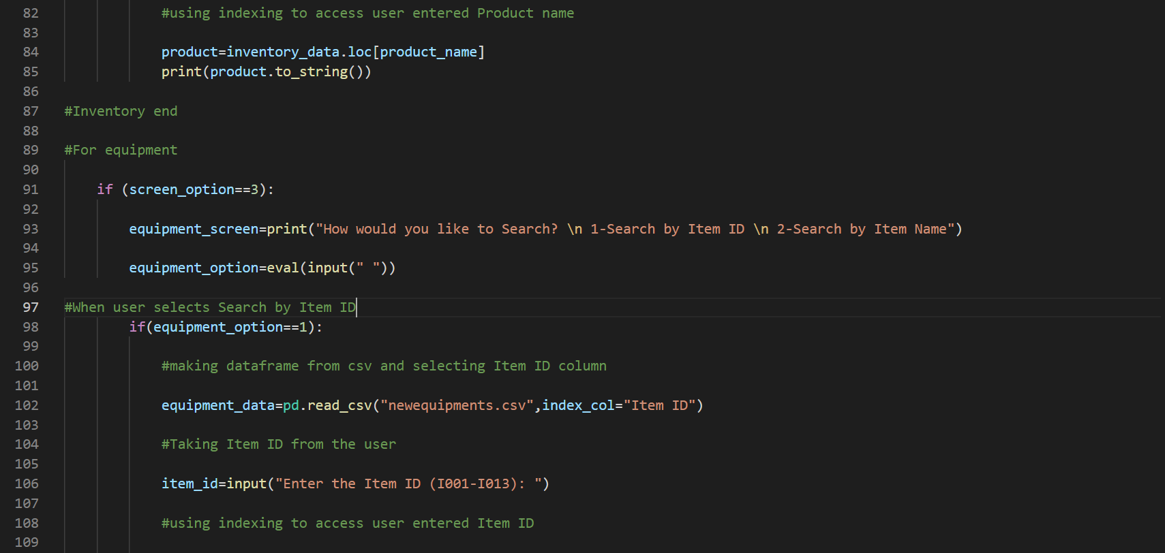
Task: Click 'print(product.to_string())' on line 85
Action: 267,72
